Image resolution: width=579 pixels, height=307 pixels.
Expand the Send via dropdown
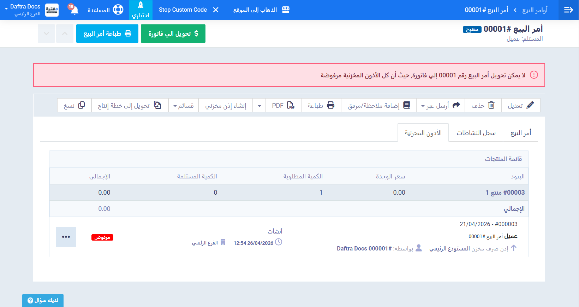tap(441, 105)
